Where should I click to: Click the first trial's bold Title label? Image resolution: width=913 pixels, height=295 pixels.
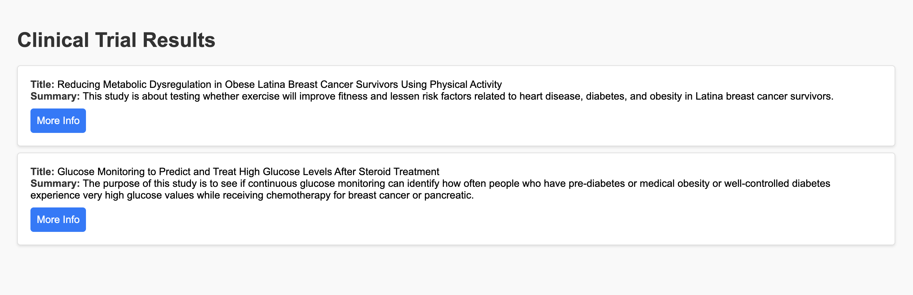(x=42, y=84)
